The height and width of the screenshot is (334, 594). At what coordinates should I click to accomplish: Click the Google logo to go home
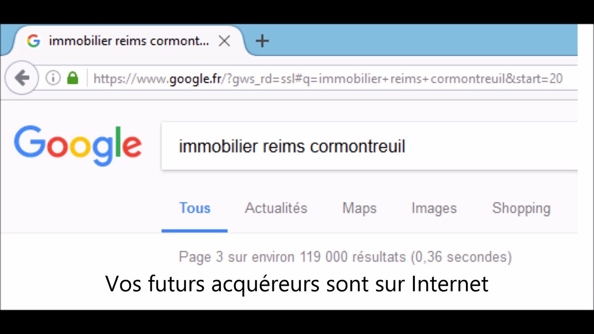coord(77,145)
